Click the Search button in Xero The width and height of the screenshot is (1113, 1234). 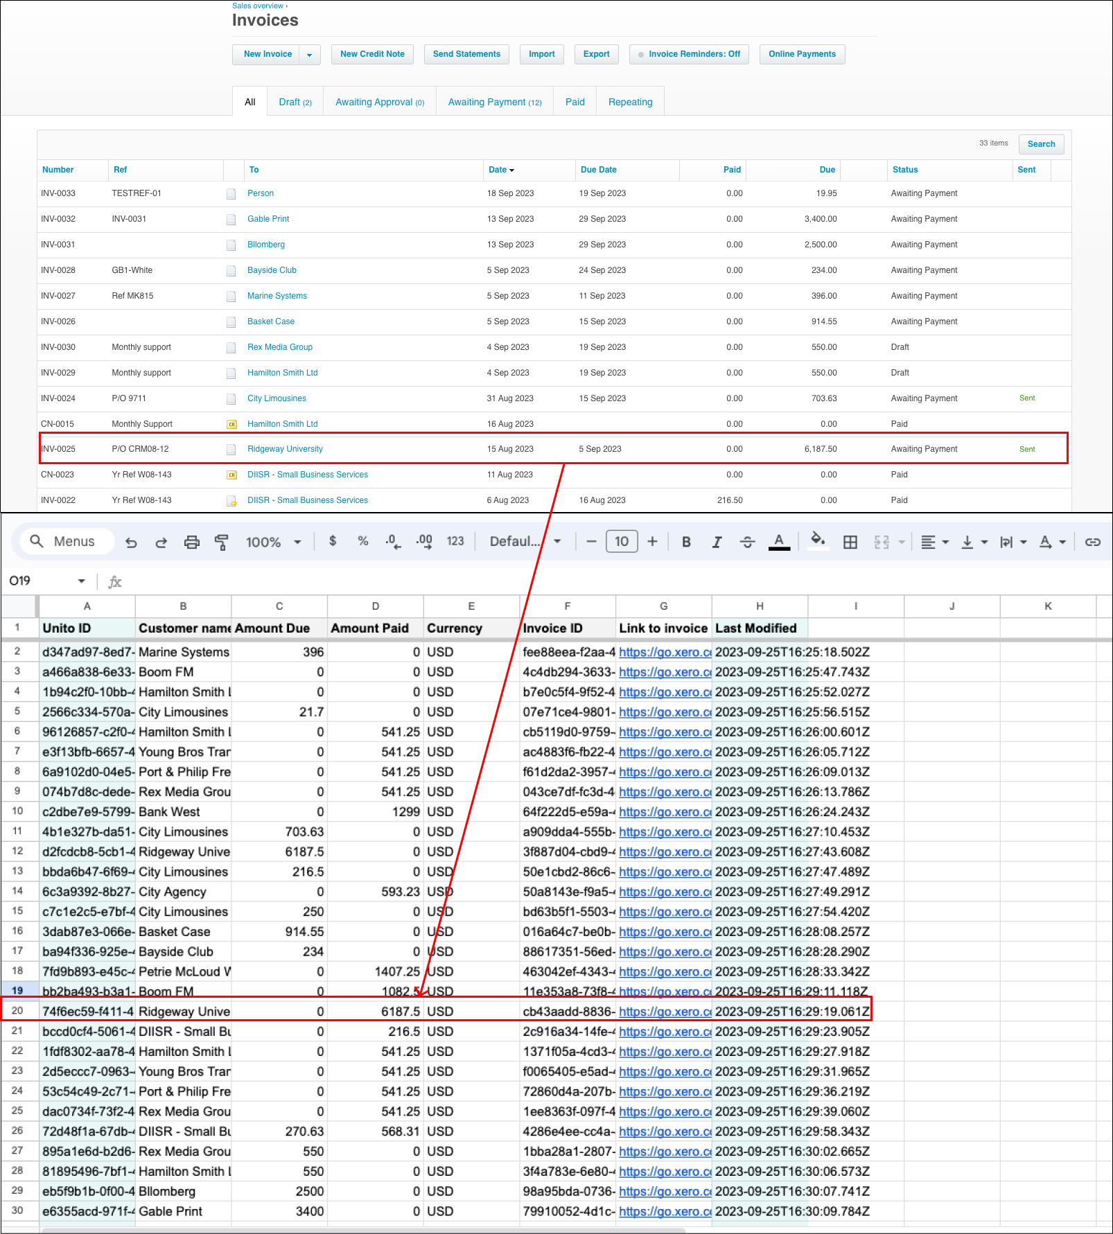[1041, 144]
